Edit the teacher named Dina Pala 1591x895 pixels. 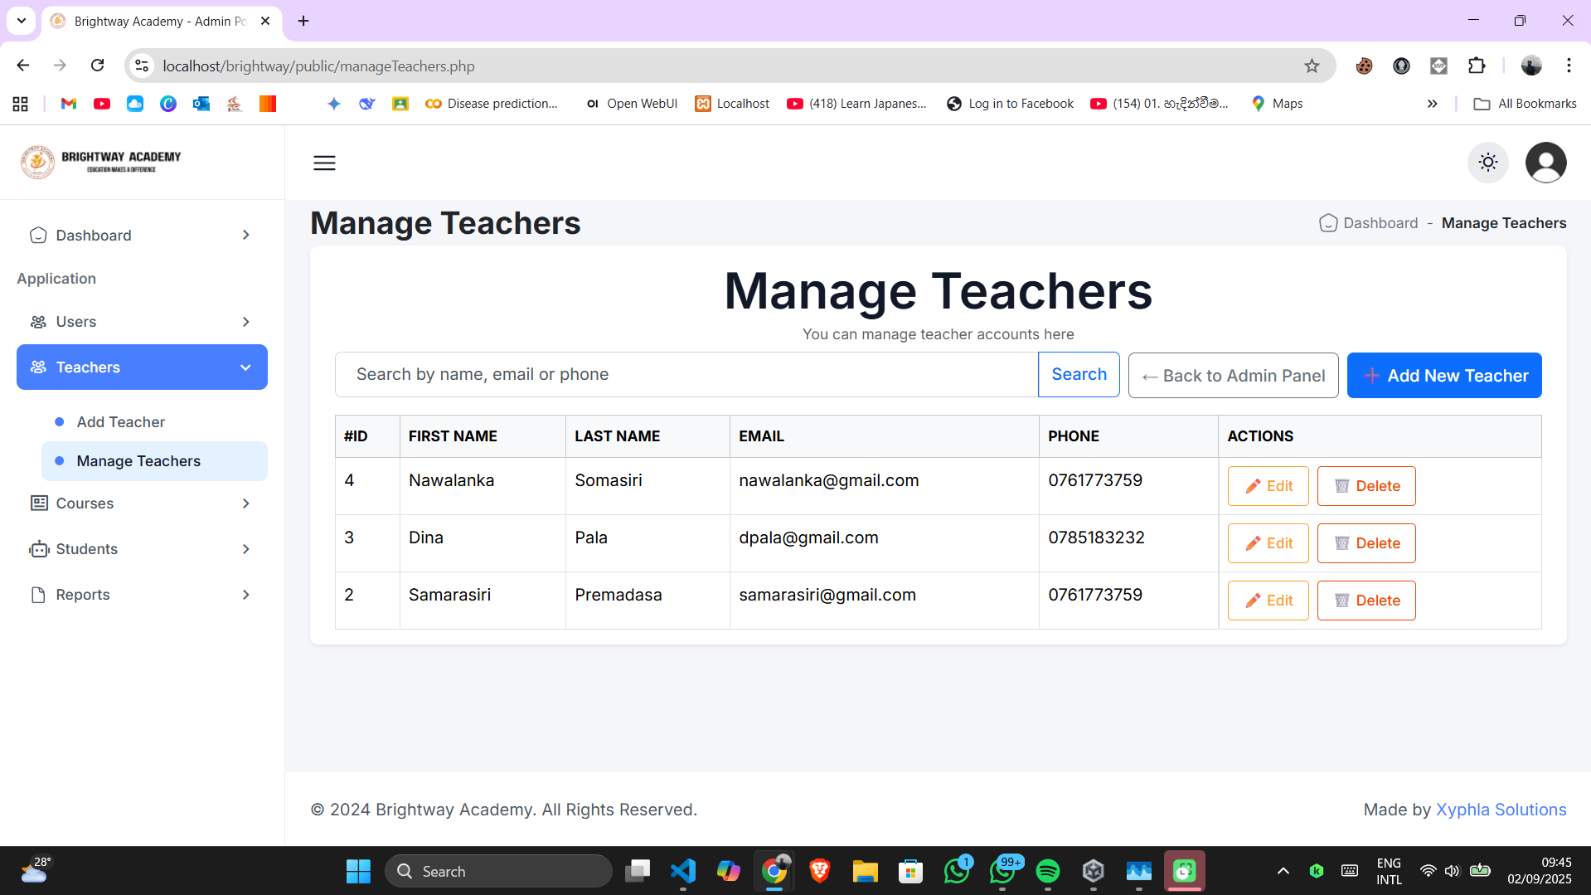coord(1268,542)
